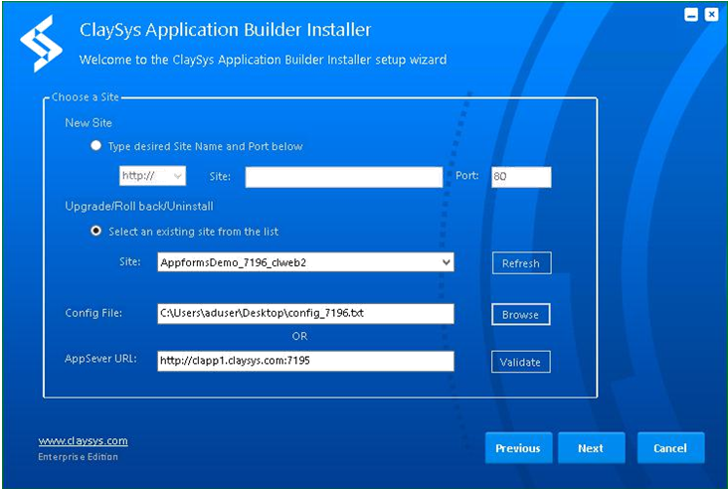
Task: Click the 'AppSever URL:' label
Action: tap(100, 359)
